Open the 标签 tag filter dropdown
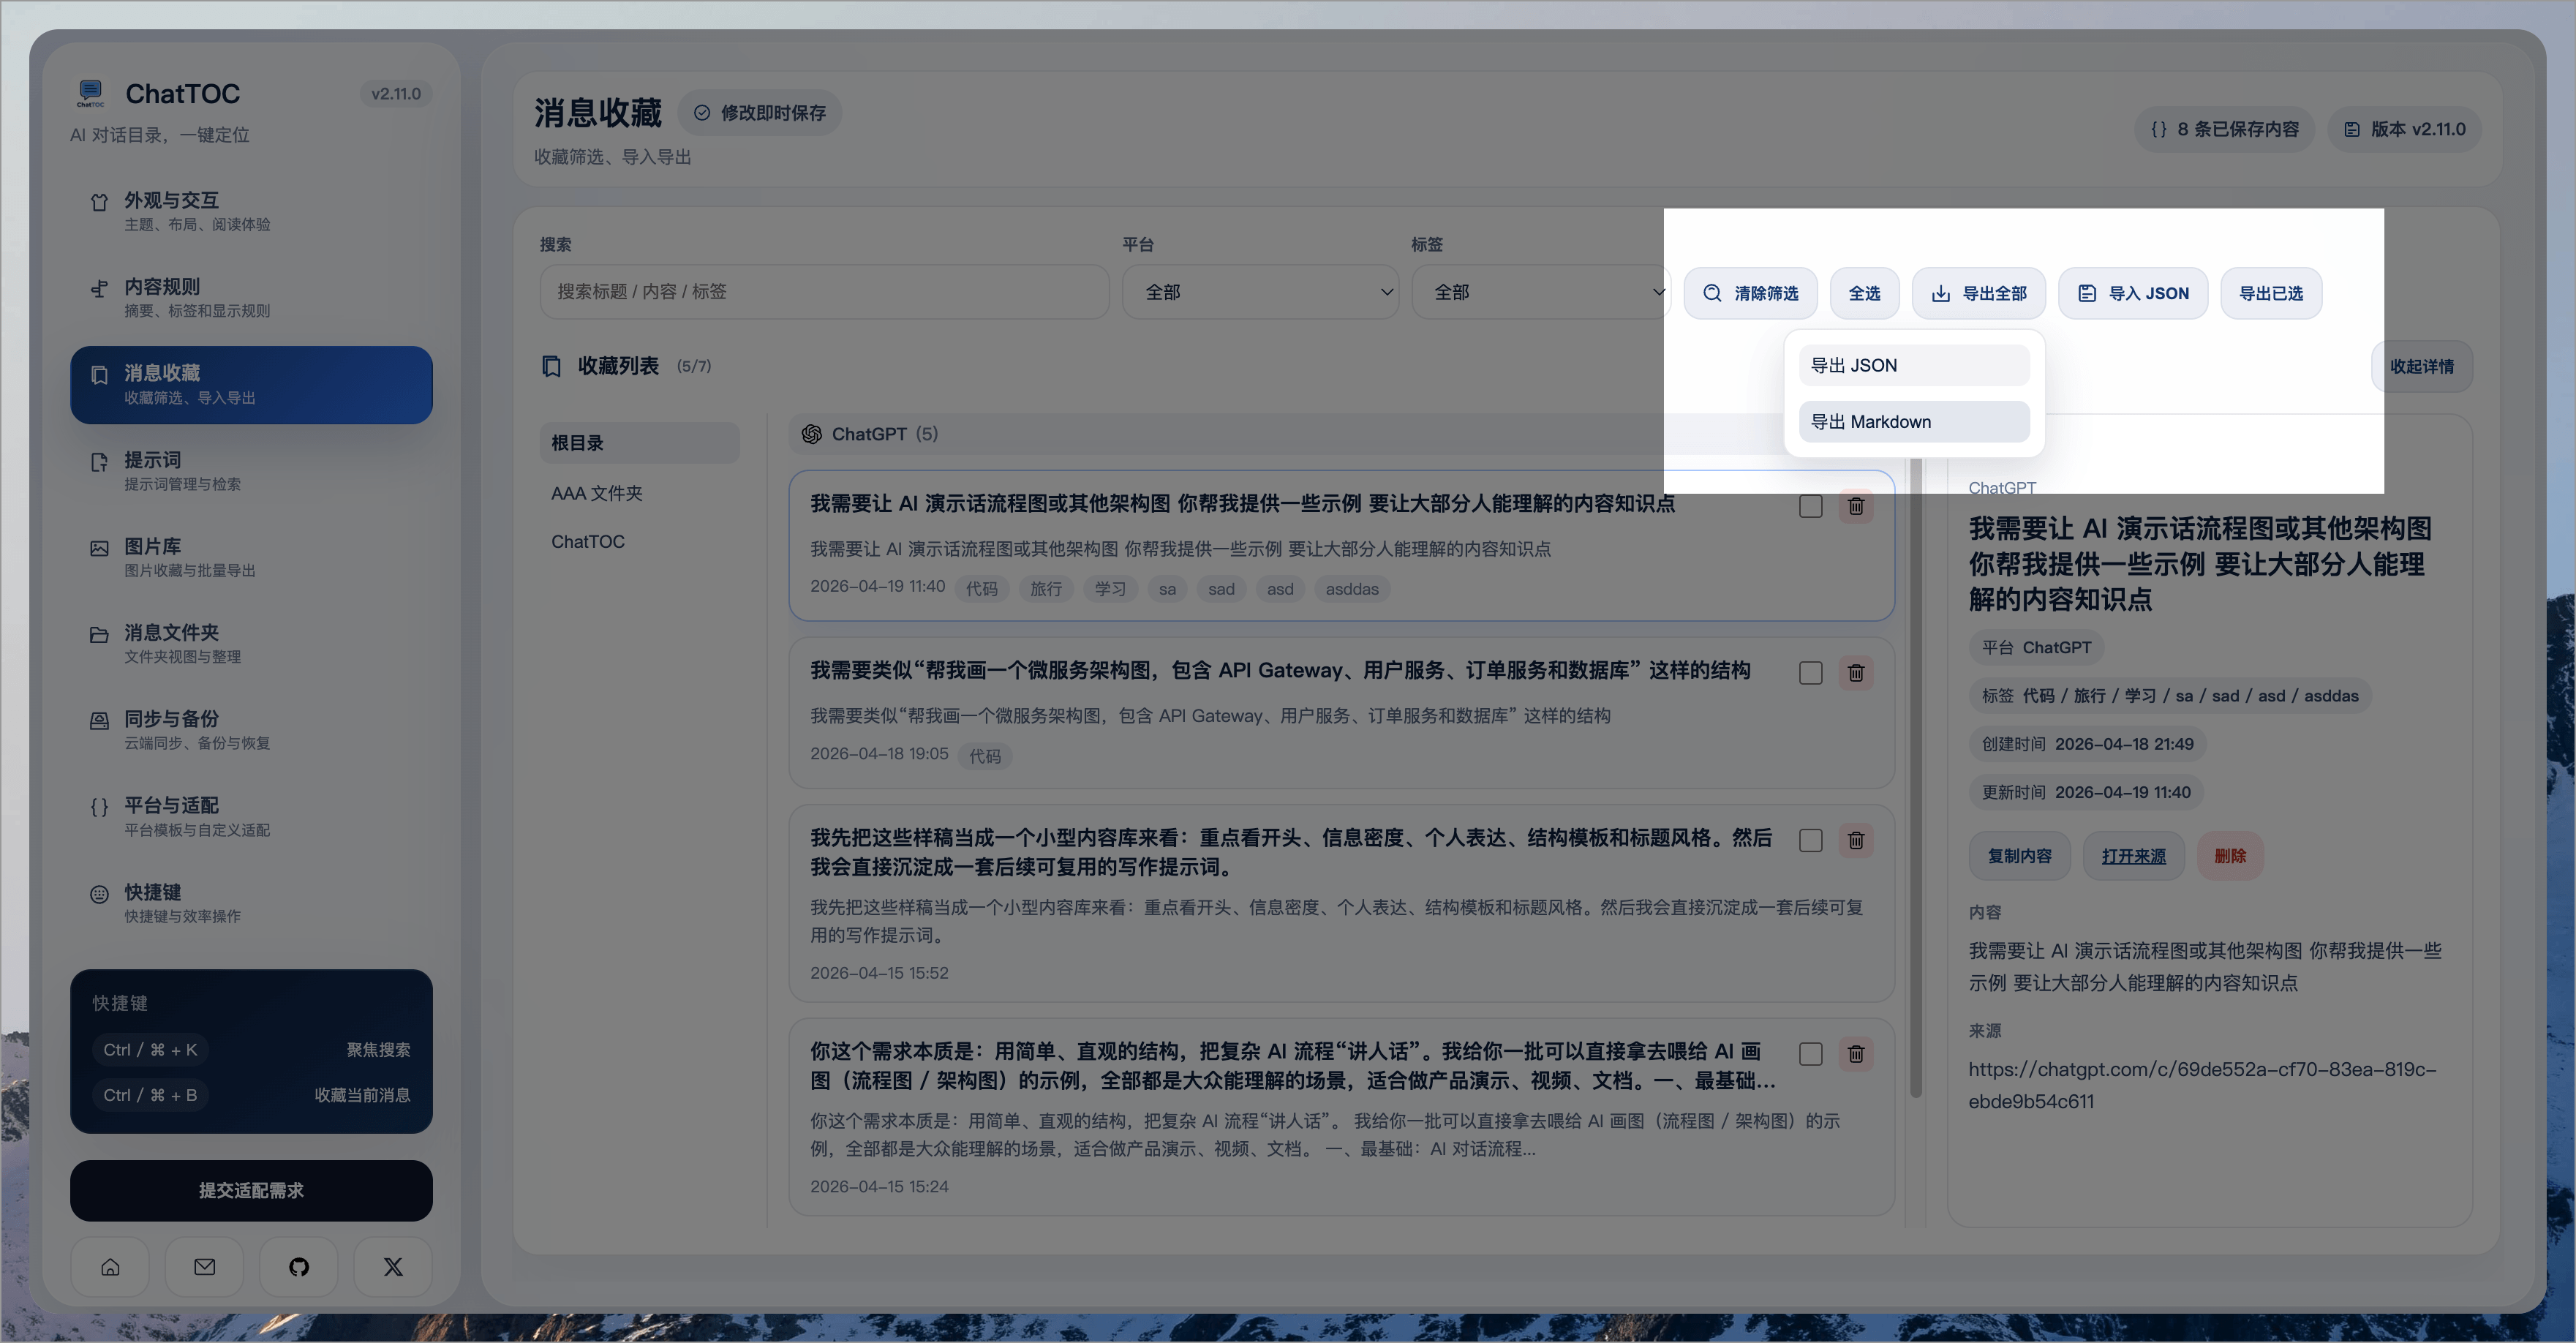The image size is (2576, 1343). tap(1541, 292)
